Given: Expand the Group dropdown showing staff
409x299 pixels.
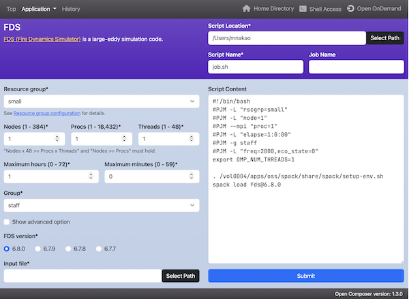Looking at the screenshot, I should coord(102,206).
